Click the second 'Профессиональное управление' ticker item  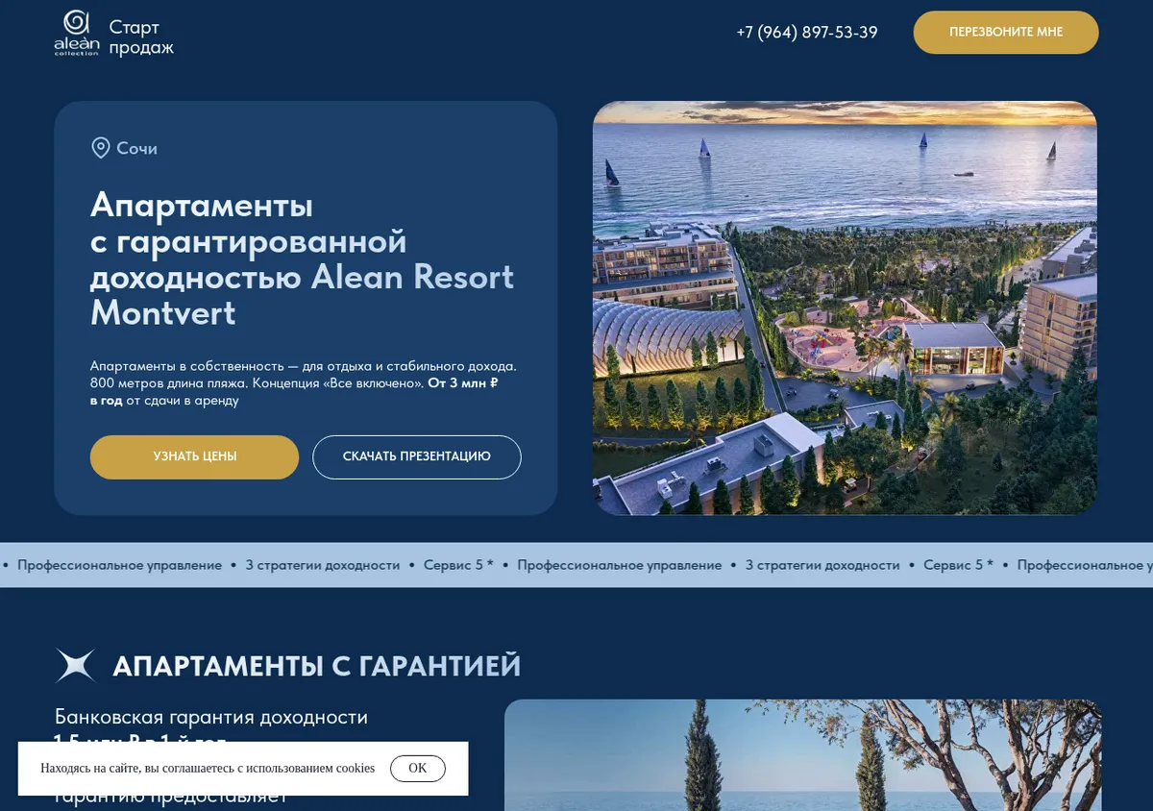[x=620, y=565]
